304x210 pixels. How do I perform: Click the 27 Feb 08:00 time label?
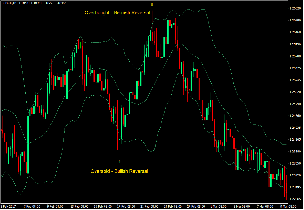[197, 206]
